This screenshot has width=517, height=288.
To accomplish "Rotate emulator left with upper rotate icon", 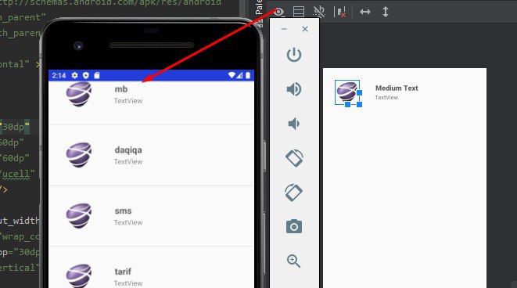I will point(294,158).
